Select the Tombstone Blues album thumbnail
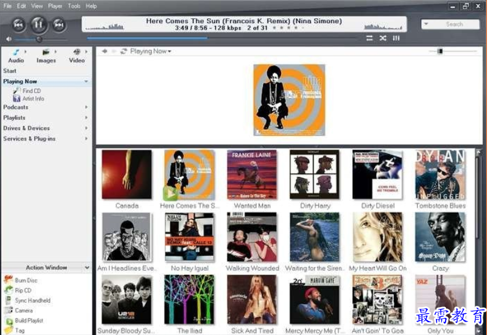The height and width of the screenshot is (335, 490). (x=440, y=174)
